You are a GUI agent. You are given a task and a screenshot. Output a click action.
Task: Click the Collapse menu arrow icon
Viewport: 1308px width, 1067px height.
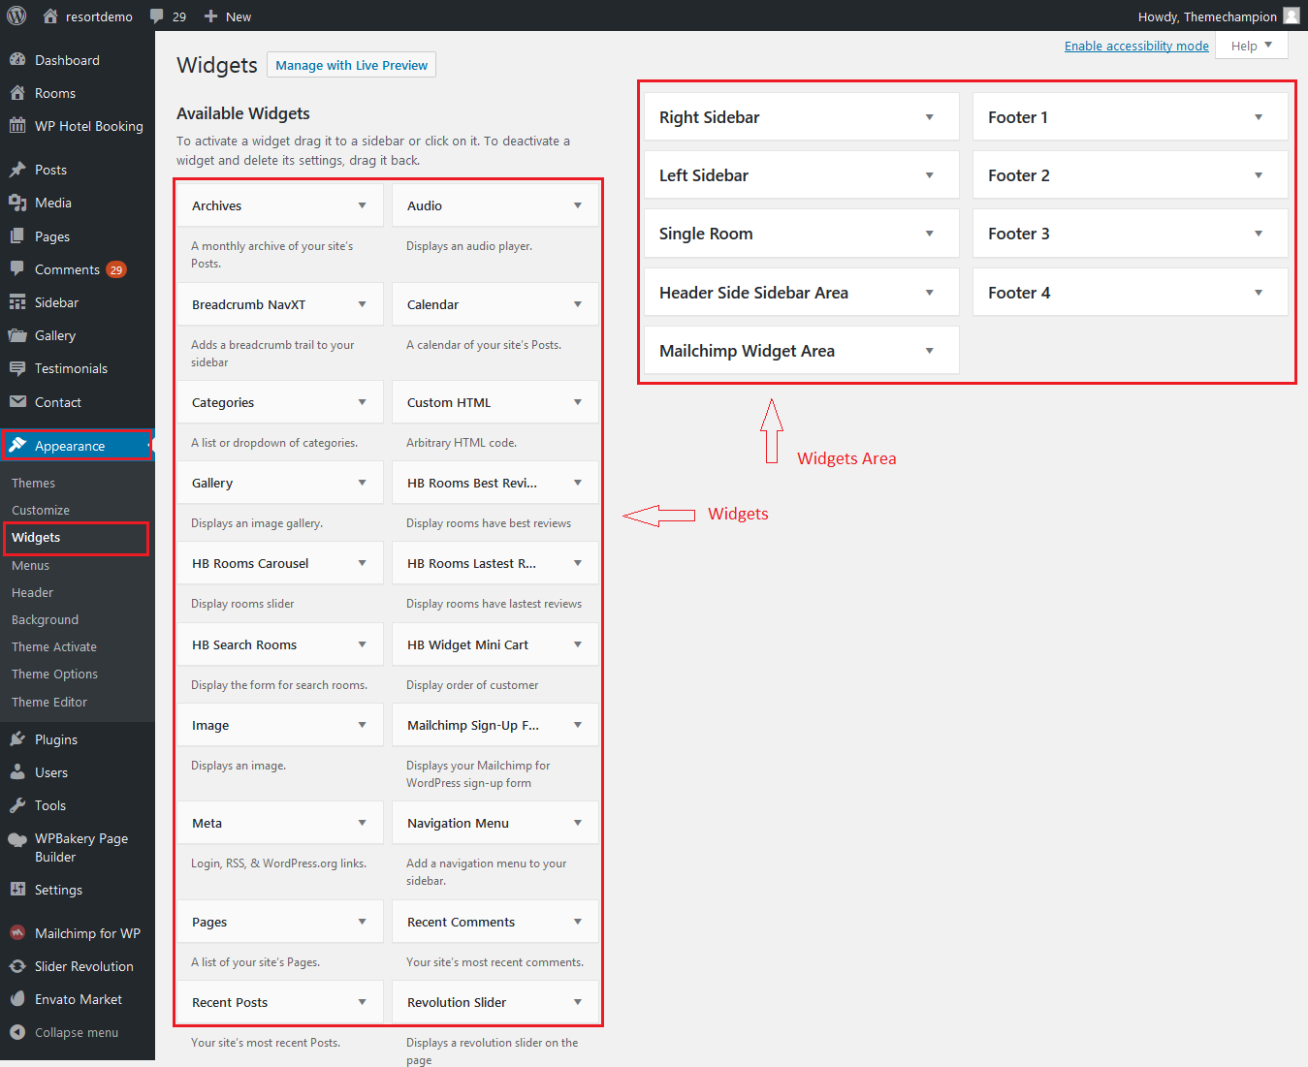(x=17, y=1032)
